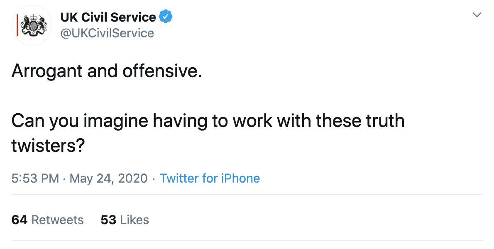The width and height of the screenshot is (494, 249).
Task: Click the word 'twisters?' in the tweet
Action: click(x=48, y=145)
